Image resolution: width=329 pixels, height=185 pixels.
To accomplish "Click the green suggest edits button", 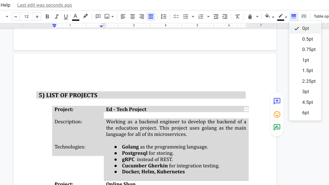I will pyautogui.click(x=277, y=127).
